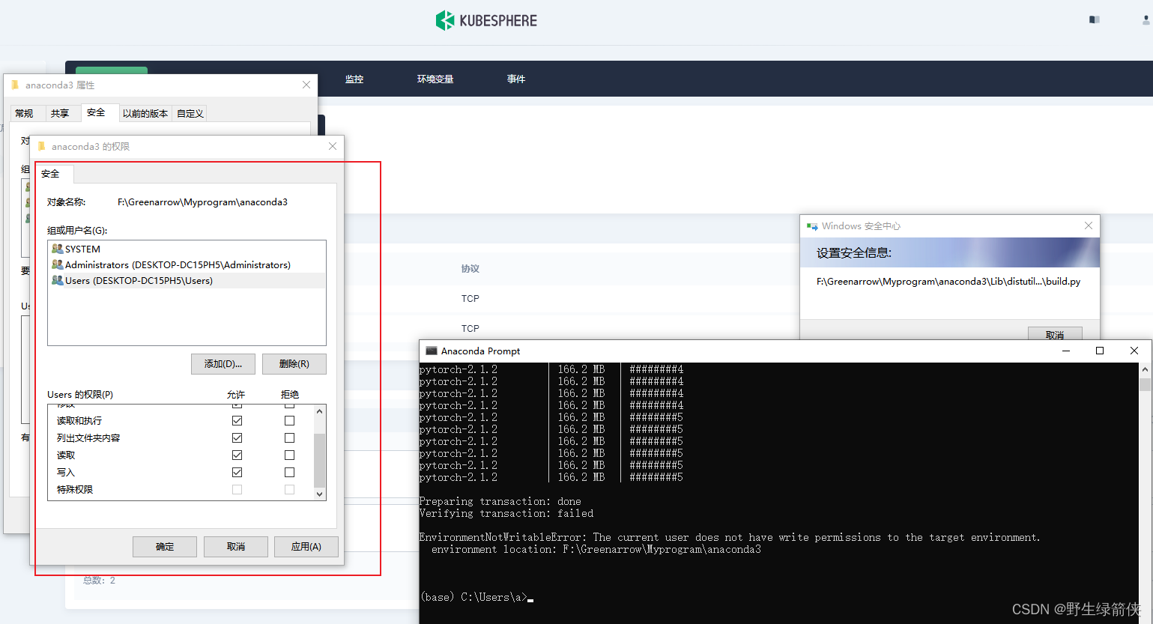Click the KubeSphere logo in the header
This screenshot has height=624, width=1153.
[x=486, y=20]
